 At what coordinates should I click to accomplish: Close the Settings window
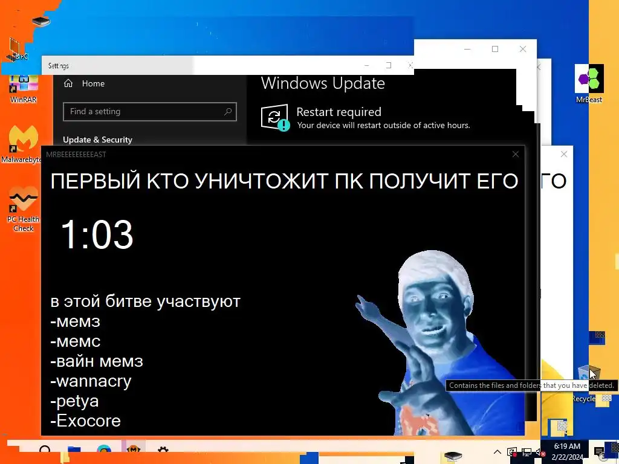410,65
